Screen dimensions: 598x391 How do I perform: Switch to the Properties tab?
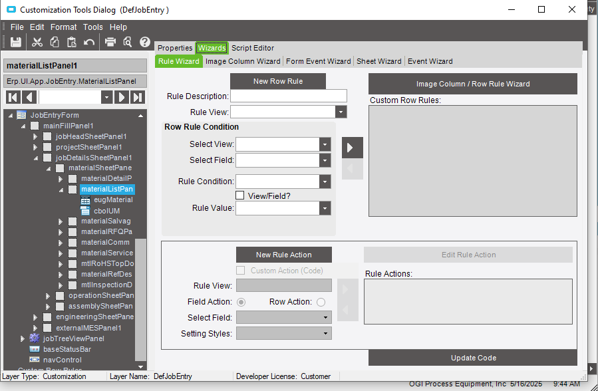(175, 48)
